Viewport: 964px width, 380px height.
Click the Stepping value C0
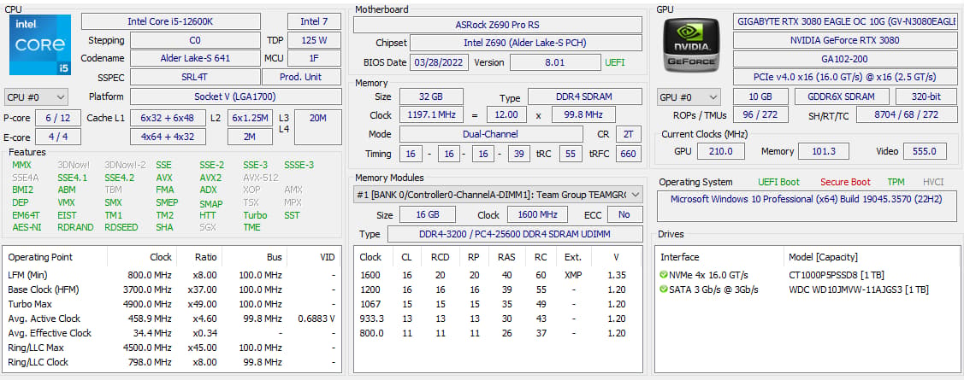click(195, 40)
